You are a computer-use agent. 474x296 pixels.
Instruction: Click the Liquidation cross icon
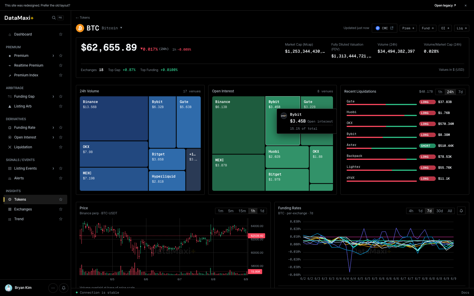coord(10,147)
